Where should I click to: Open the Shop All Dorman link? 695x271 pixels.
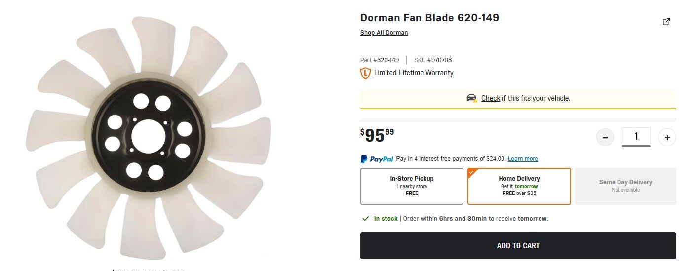click(384, 33)
